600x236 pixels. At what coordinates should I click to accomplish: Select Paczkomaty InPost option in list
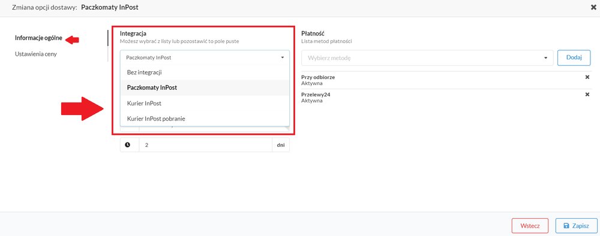click(205, 87)
